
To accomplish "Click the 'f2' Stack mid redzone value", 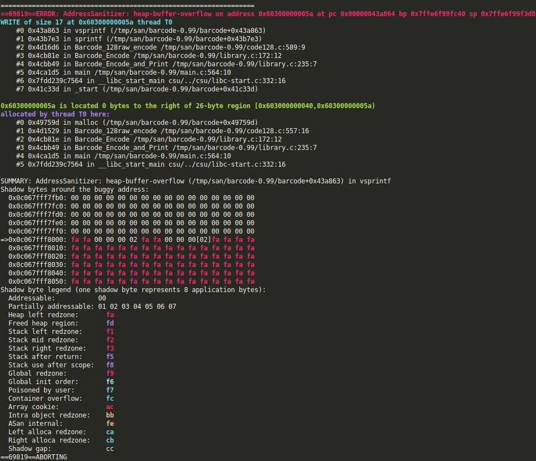I will pos(110,340).
